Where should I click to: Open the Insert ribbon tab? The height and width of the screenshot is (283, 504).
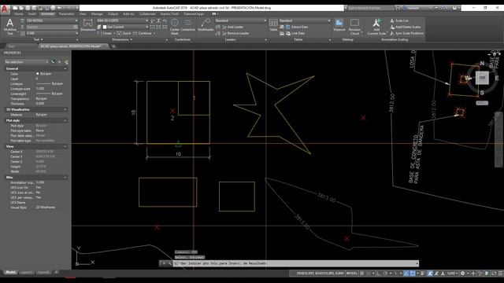tap(32, 14)
